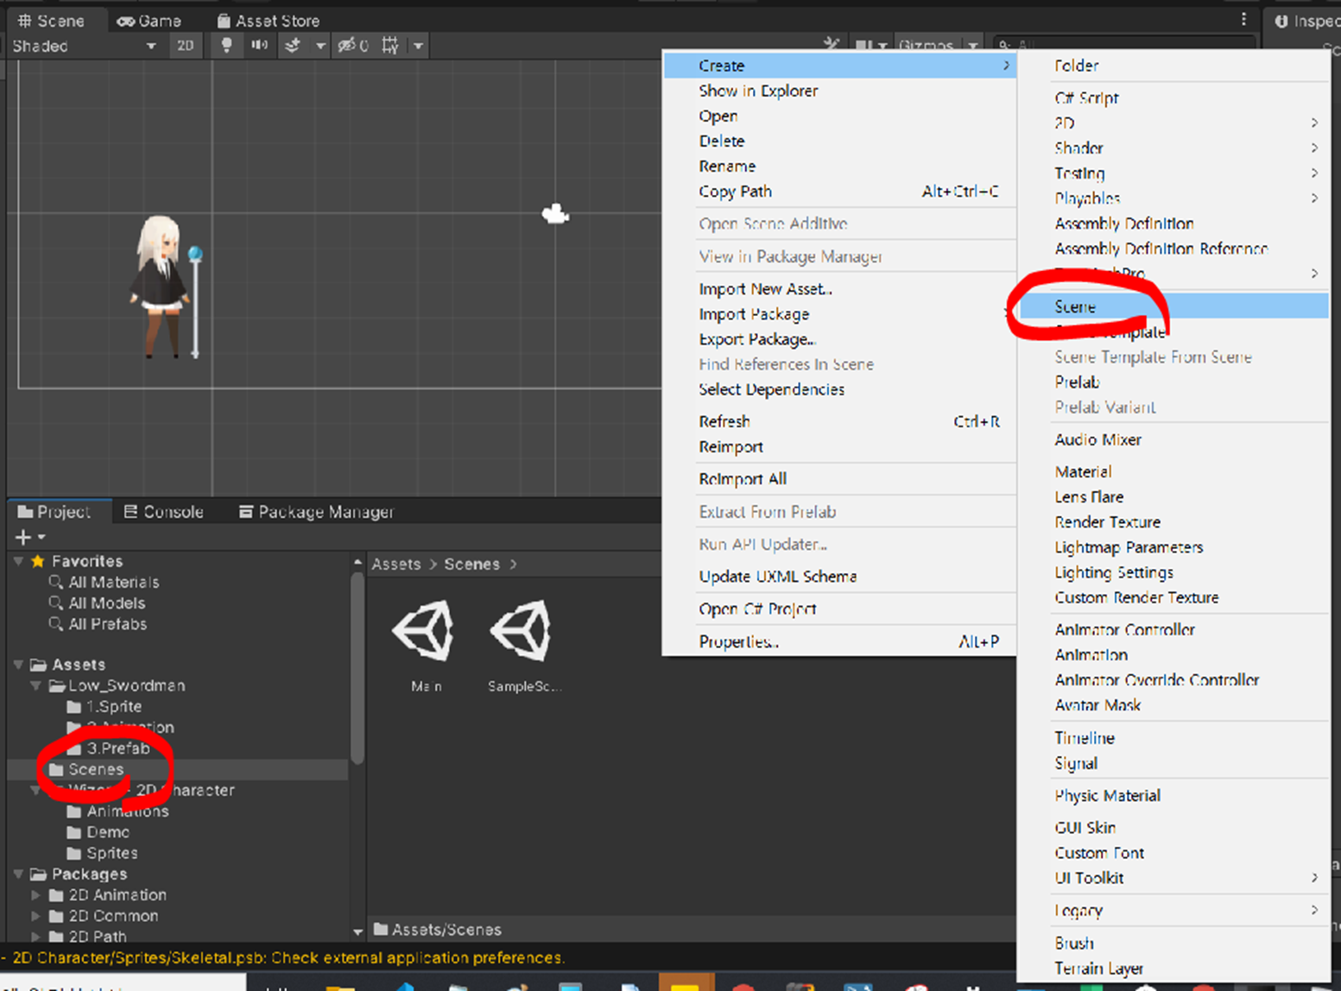
Task: Select the Main scene asset
Action: click(x=425, y=646)
